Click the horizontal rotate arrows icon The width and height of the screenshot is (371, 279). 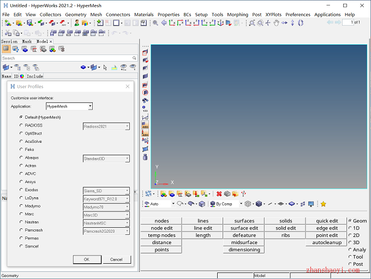click(x=284, y=23)
